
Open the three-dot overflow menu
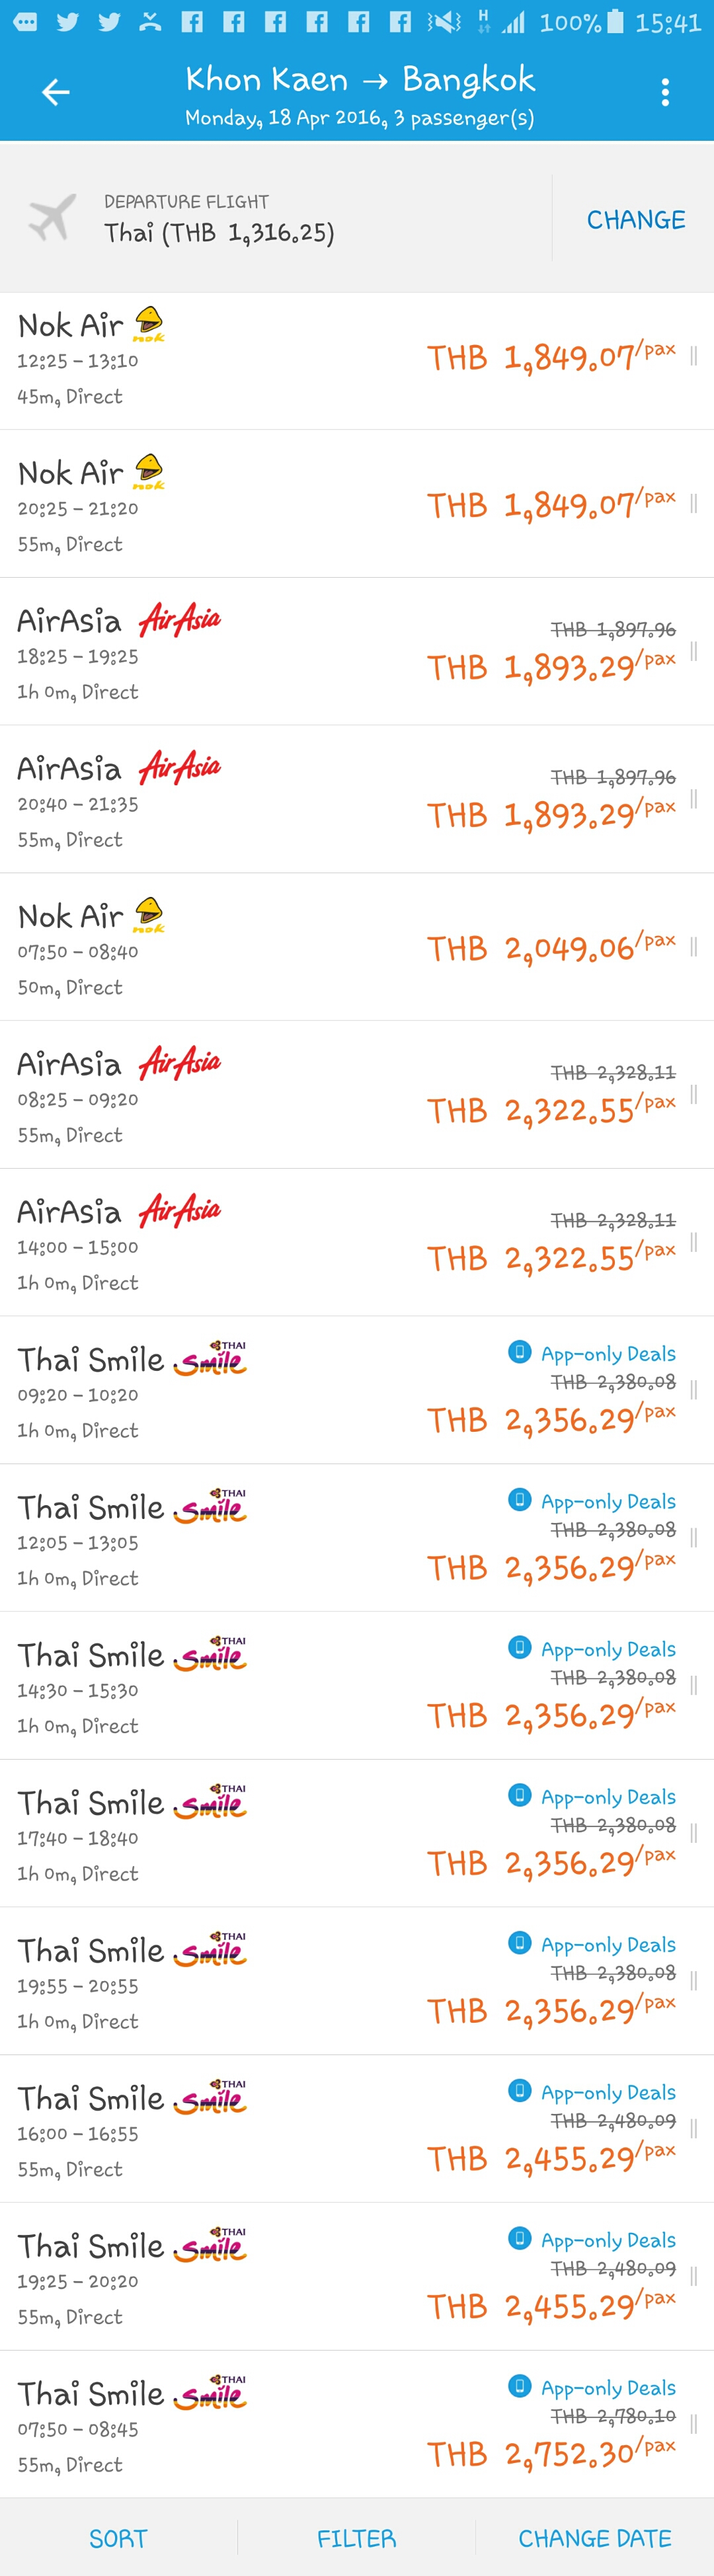pyautogui.click(x=665, y=93)
